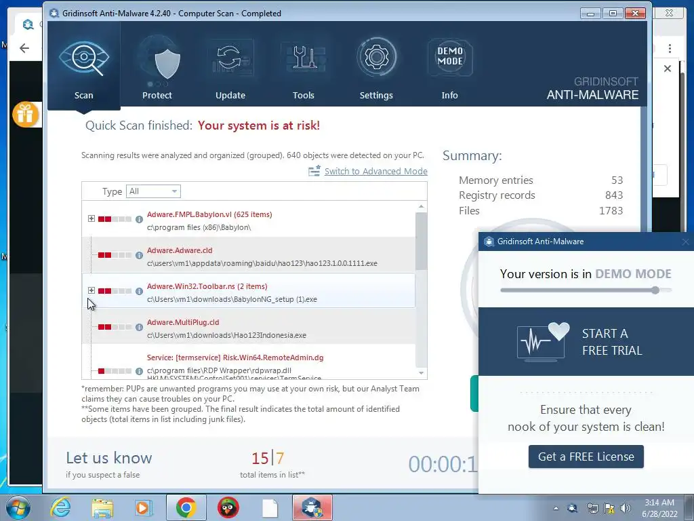Click the Gridinsoft icon in the popup title
Image resolution: width=694 pixels, height=521 pixels.
click(489, 242)
